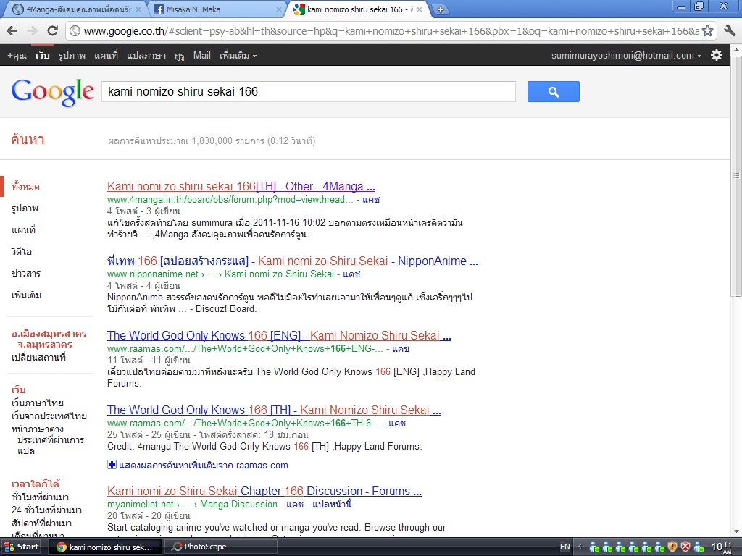
Task: Open MyAnimeList Chapter 166 Discussion result
Action: pyautogui.click(x=264, y=492)
